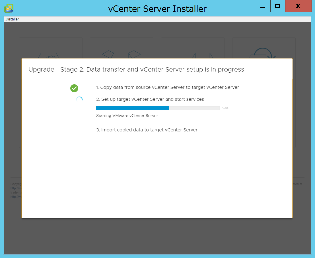Minimize the vCenter Server Installer window
The width and height of the screenshot is (315, 258).
[263, 6]
